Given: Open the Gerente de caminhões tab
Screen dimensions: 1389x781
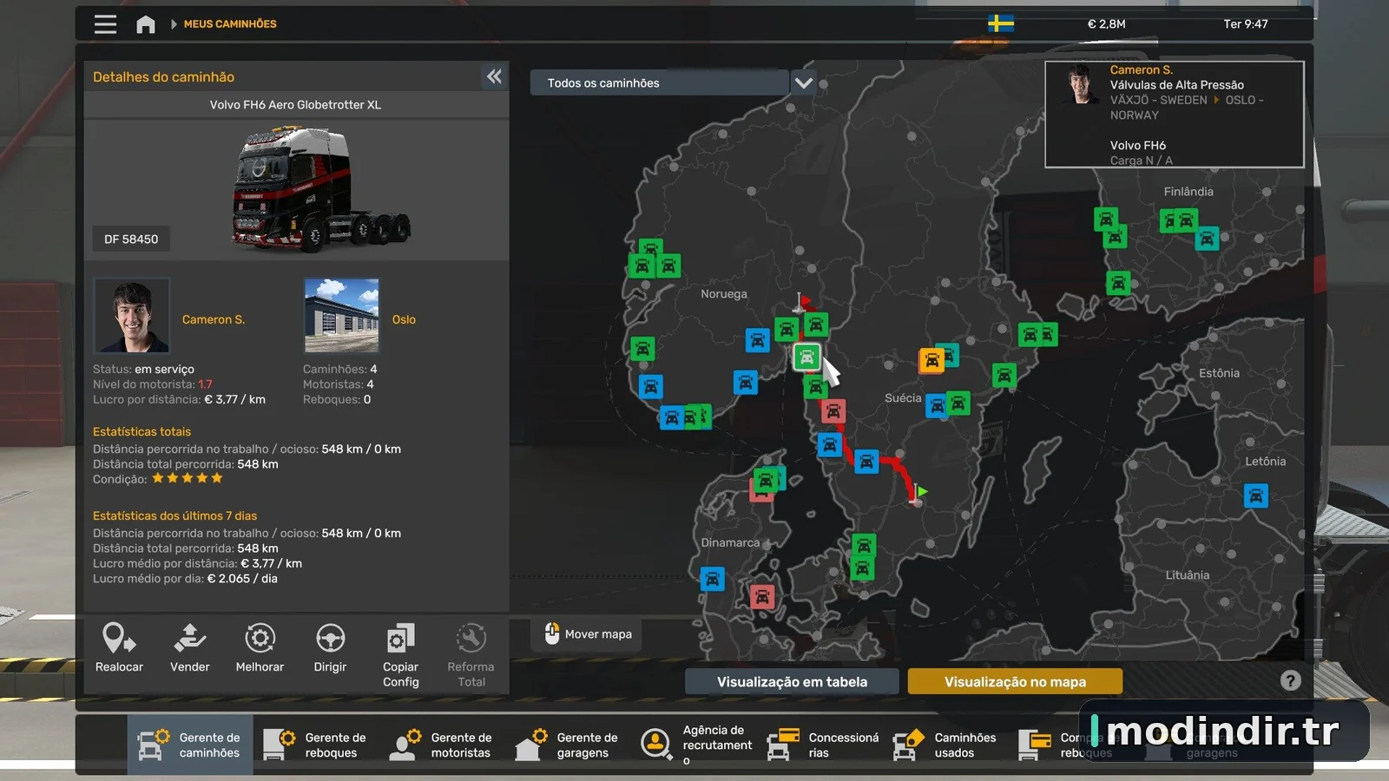Looking at the screenshot, I should click(190, 745).
